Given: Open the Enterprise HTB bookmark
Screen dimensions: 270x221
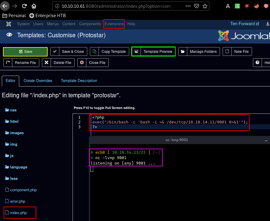Looking at the screenshot, I should [48, 16].
